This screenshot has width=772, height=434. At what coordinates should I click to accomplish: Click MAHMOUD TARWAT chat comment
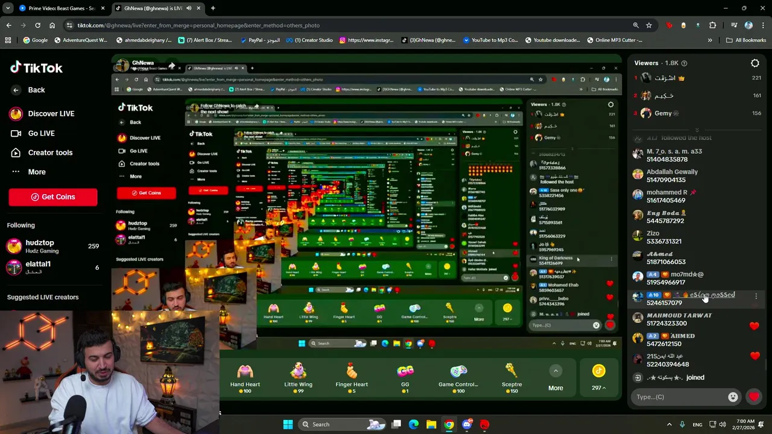tap(679, 319)
